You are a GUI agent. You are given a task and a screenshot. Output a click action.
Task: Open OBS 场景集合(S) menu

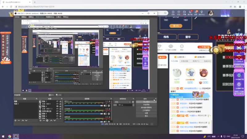click(50, 17)
